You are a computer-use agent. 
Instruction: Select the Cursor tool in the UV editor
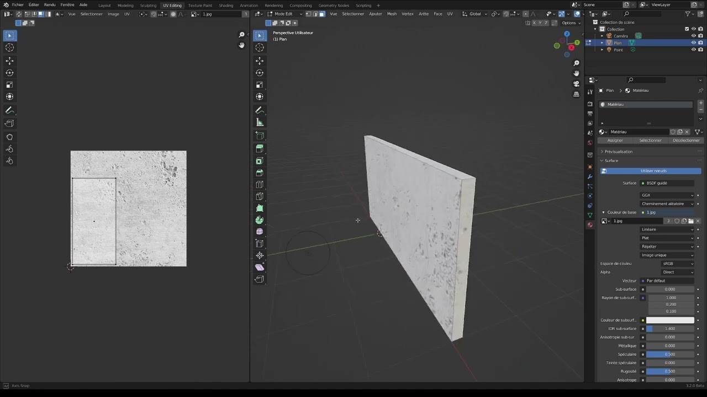pos(9,48)
